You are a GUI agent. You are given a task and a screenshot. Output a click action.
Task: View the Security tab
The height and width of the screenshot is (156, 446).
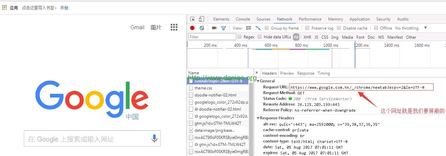[383, 19]
